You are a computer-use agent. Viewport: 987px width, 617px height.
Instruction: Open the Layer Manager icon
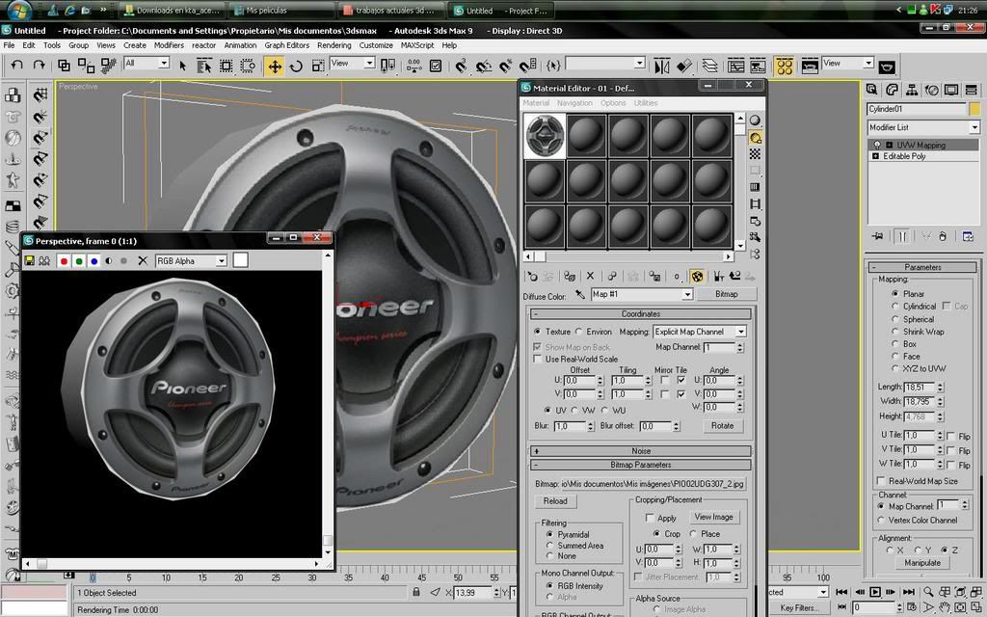[x=709, y=66]
